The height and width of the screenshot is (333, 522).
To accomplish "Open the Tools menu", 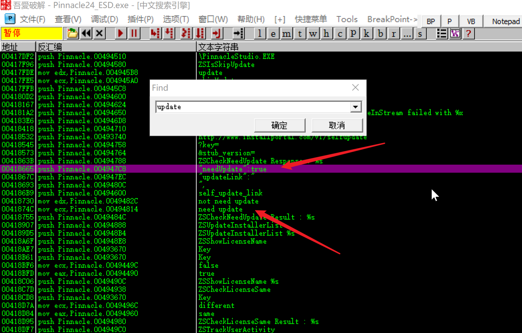I will pyautogui.click(x=347, y=19).
